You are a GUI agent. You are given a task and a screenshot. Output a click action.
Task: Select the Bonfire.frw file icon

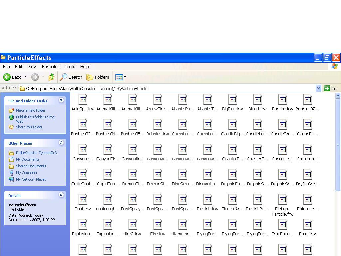[x=282, y=100]
